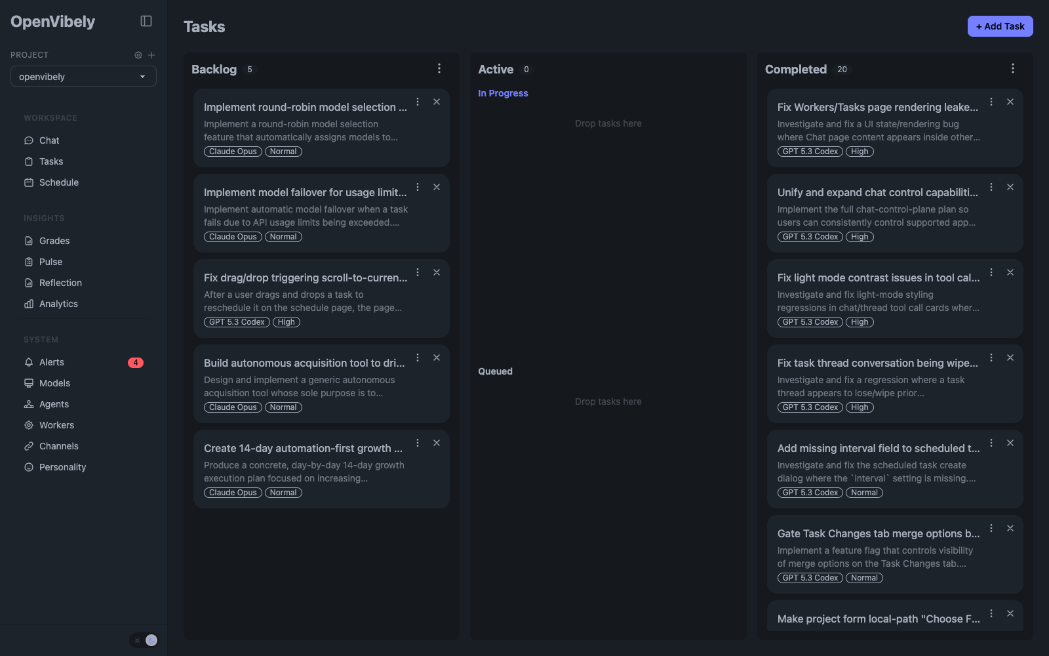
Task: Remove the task thread conversation wipe card
Action: click(1010, 358)
